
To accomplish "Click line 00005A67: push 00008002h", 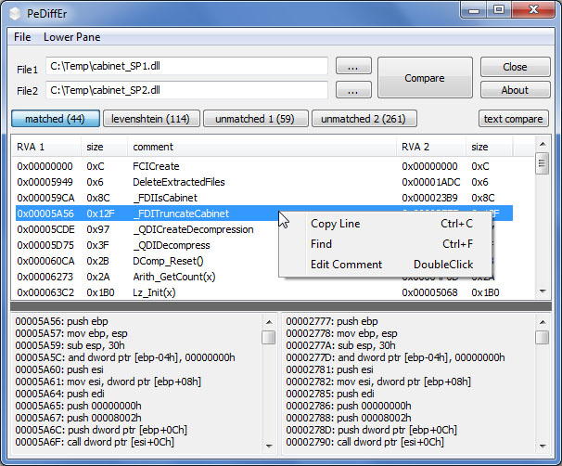I will (78, 418).
